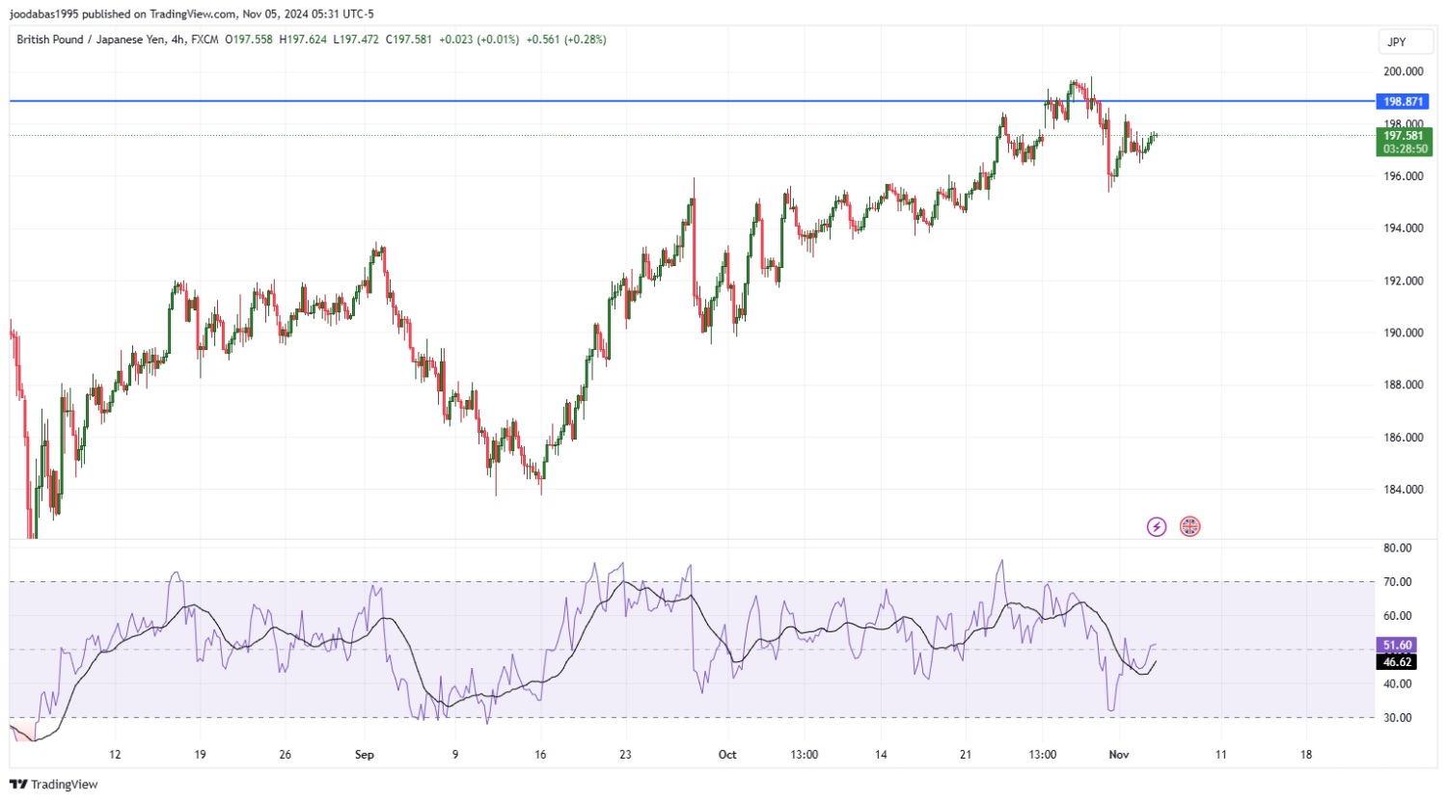
Task: Click the date label 23 on time axis
Action: click(625, 755)
